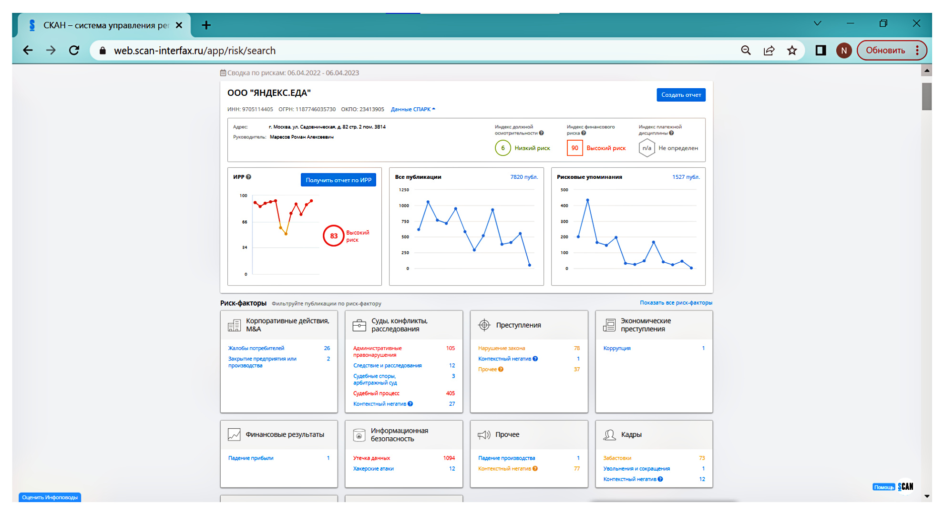Click the Создать отчет button
944x515 pixels.
(x=681, y=95)
